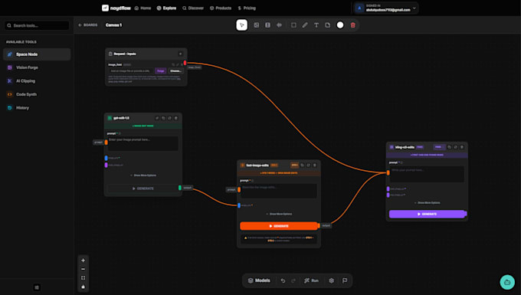
Task: Click the prompt textarea in the gpt-edit node
Action: click(143, 143)
